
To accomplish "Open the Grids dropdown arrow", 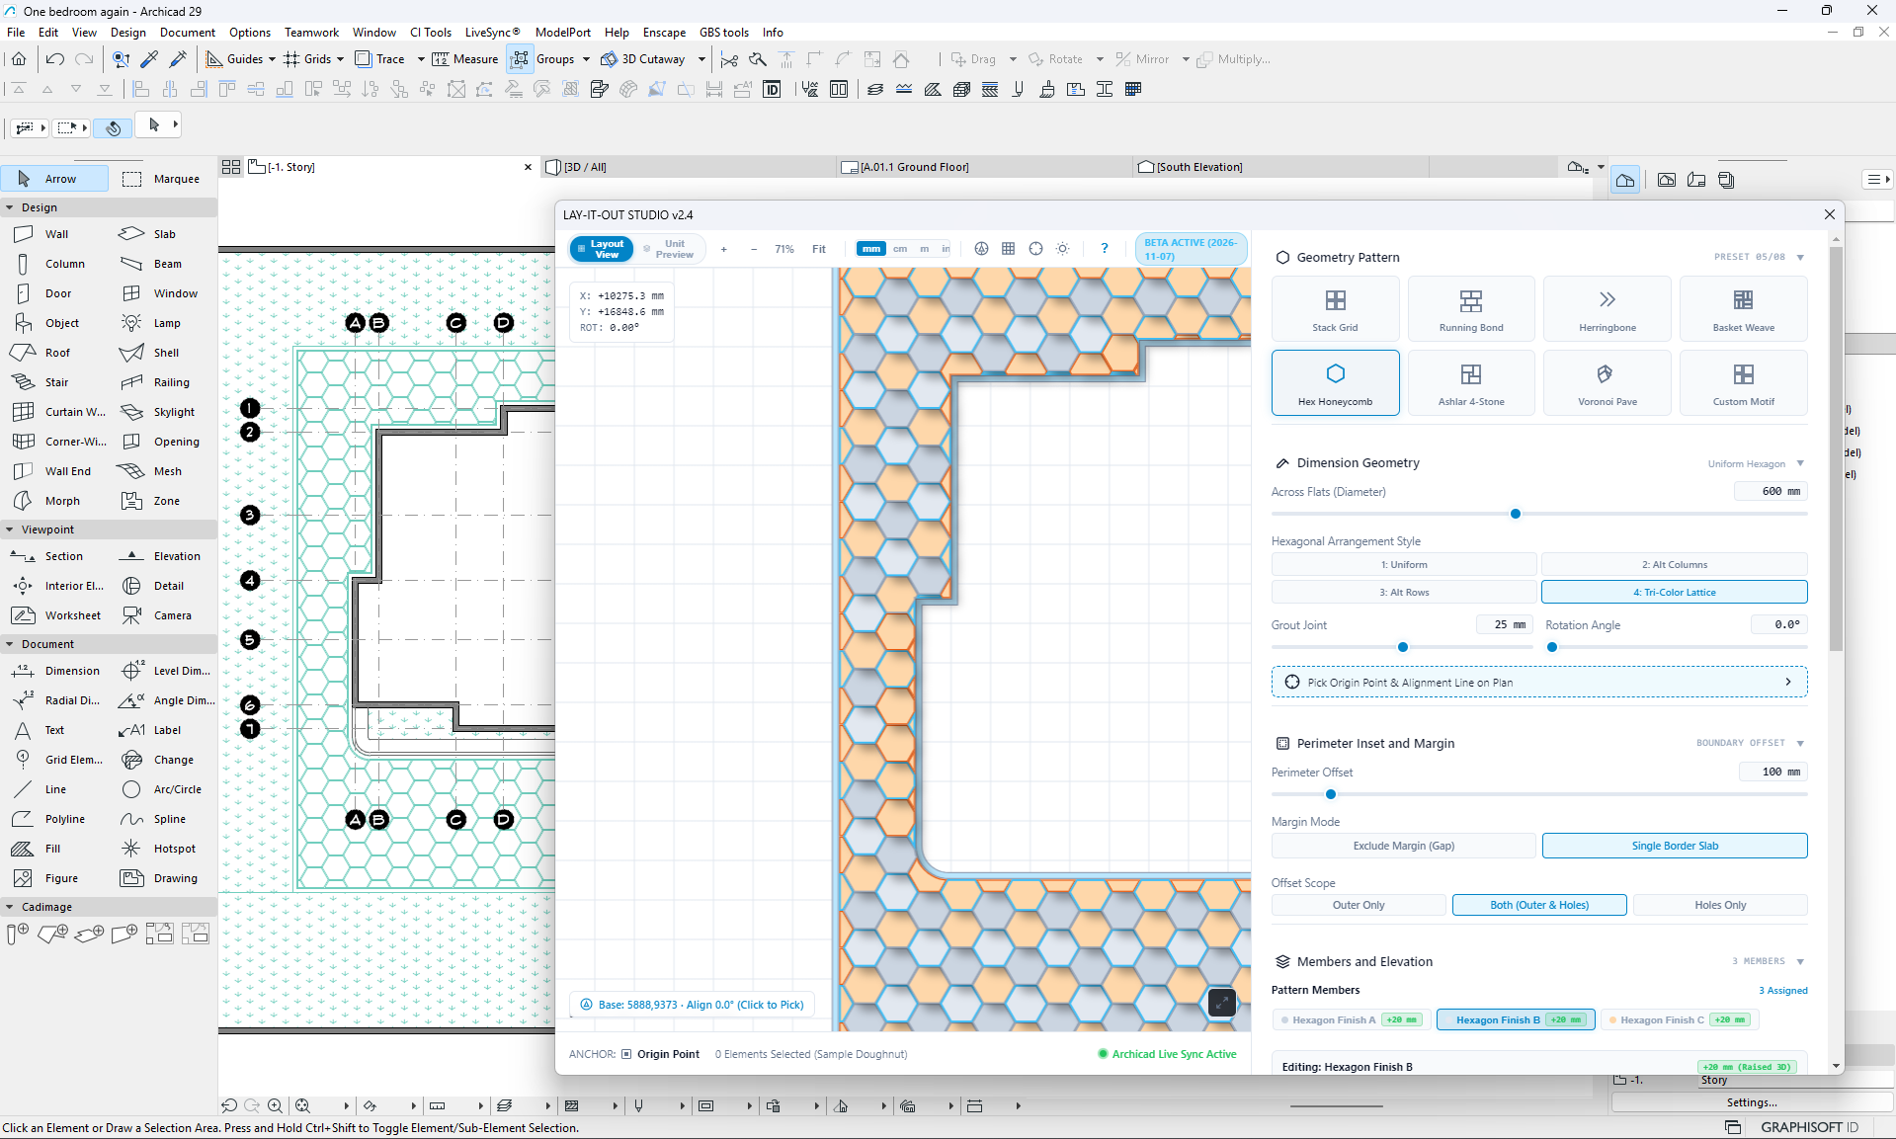I will click(340, 59).
